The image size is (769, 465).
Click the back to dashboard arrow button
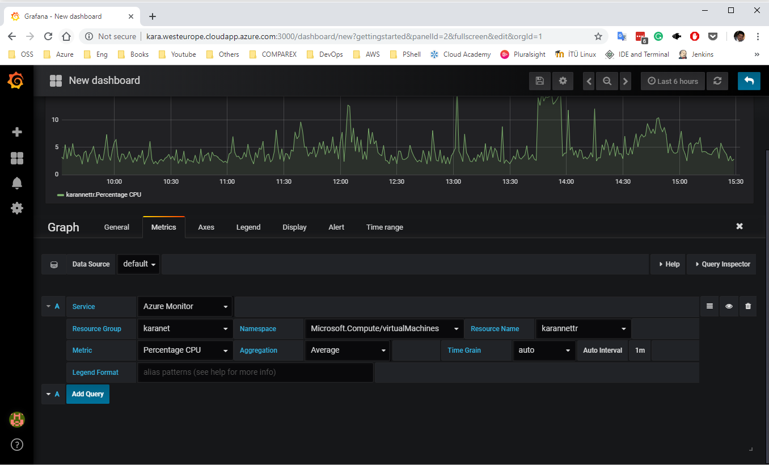pyautogui.click(x=749, y=81)
